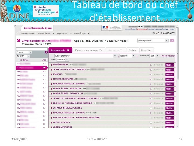Click the pink arrow icon beside Livret scolaire title
This screenshot has height=146, width=194.
click(19, 40)
